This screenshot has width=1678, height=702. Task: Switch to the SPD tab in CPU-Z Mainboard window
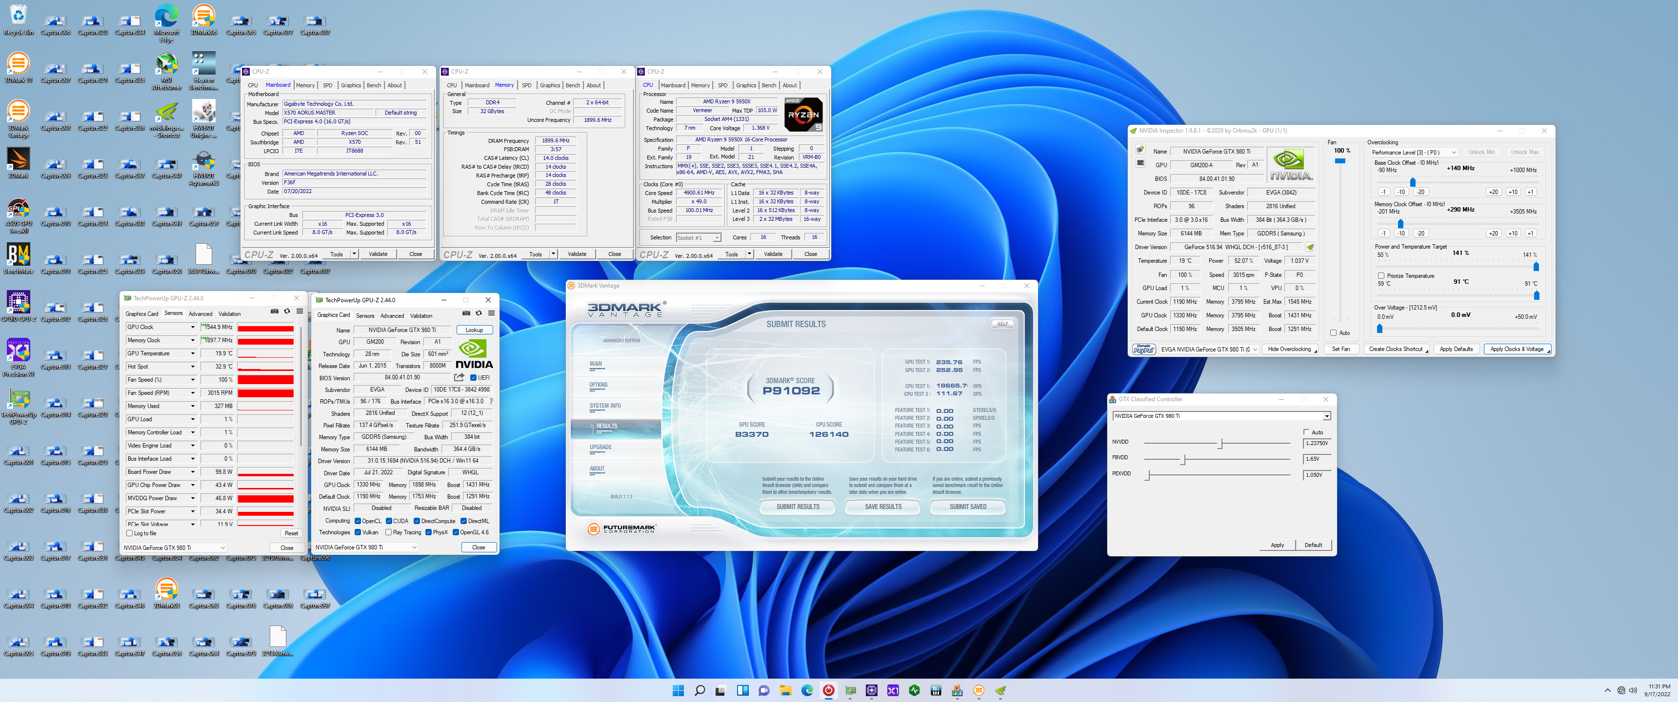pos(328,85)
